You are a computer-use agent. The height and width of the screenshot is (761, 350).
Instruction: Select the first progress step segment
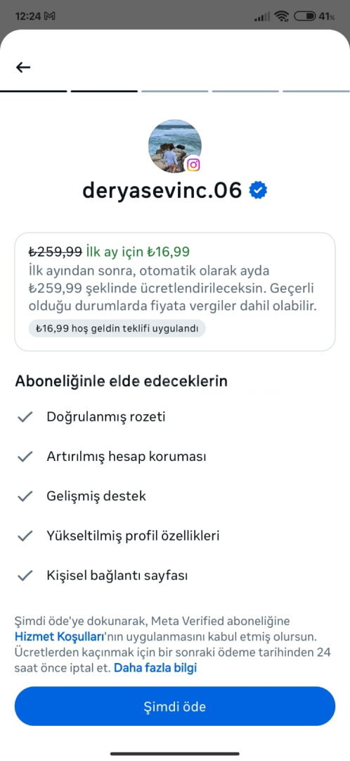pos(34,91)
